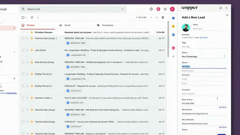Image resolution: width=240 pixels, height=135 pixels.
Task: Check the Kelly Boitano email
Action: tap(23, 62)
